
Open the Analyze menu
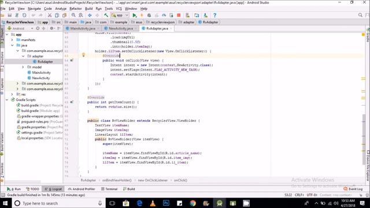click(x=61, y=9)
